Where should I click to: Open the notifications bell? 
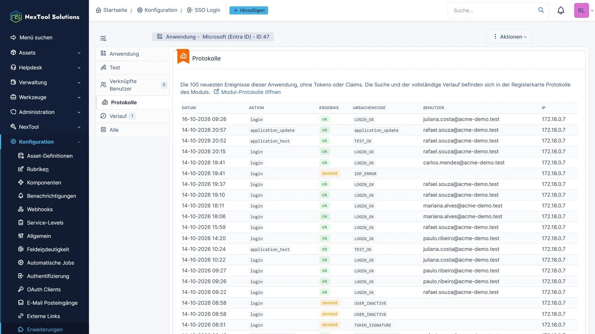(561, 10)
